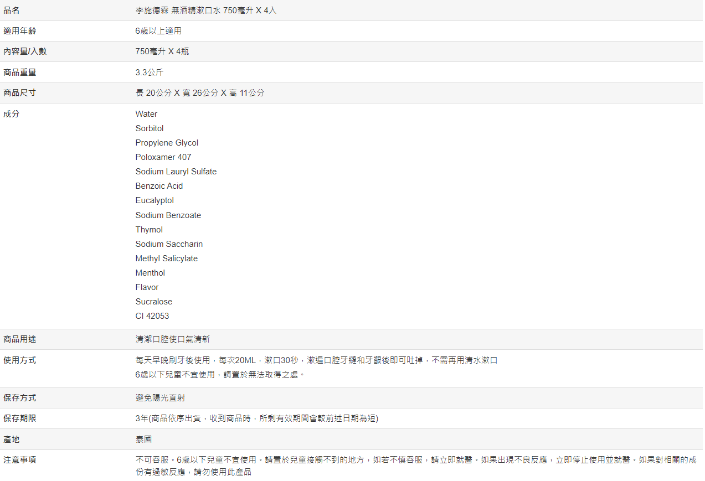Select the Eucalyptol ingredient line

(155, 200)
